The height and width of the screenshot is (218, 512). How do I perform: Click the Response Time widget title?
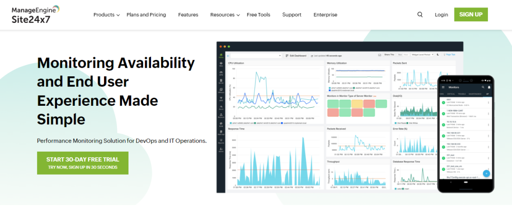[x=236, y=129]
